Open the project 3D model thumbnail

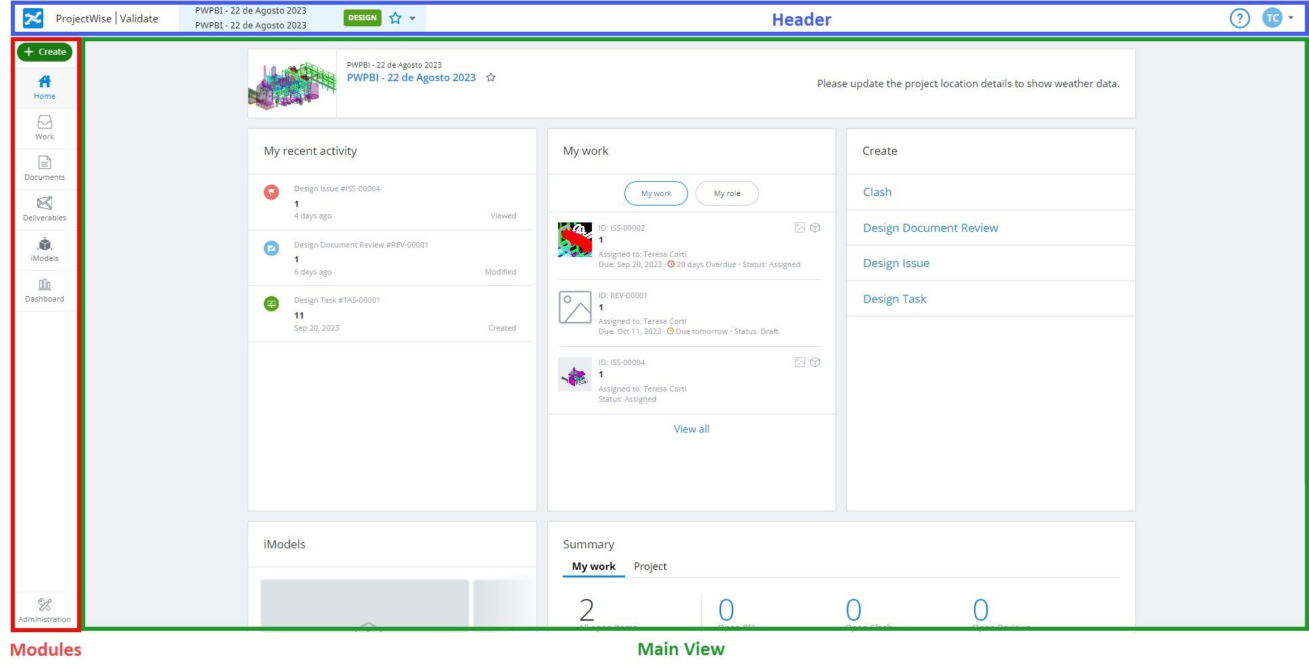(x=292, y=84)
